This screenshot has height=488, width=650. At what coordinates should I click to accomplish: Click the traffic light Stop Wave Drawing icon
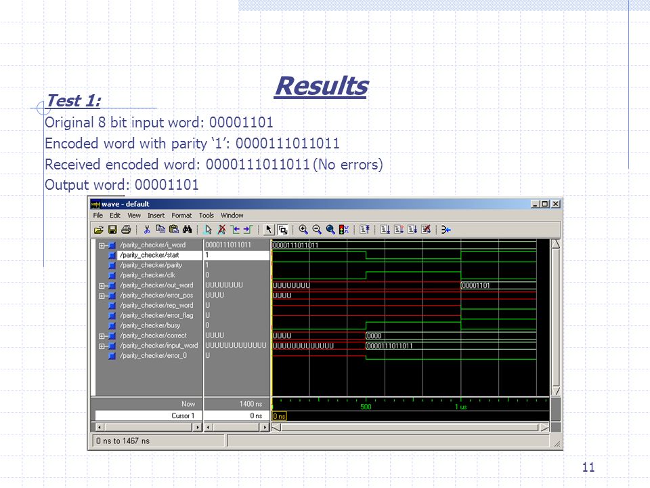point(344,230)
